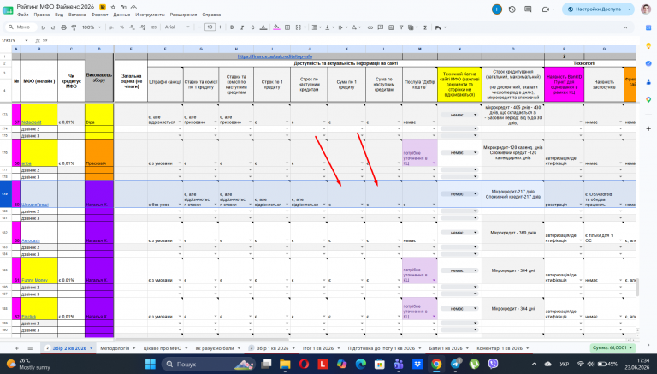Open the Funny Money link
This screenshot has height=374, width=657.
[x=34, y=280]
